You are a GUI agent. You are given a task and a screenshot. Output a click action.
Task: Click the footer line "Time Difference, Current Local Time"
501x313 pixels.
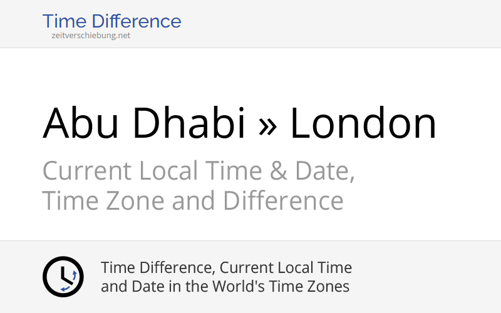(226, 268)
